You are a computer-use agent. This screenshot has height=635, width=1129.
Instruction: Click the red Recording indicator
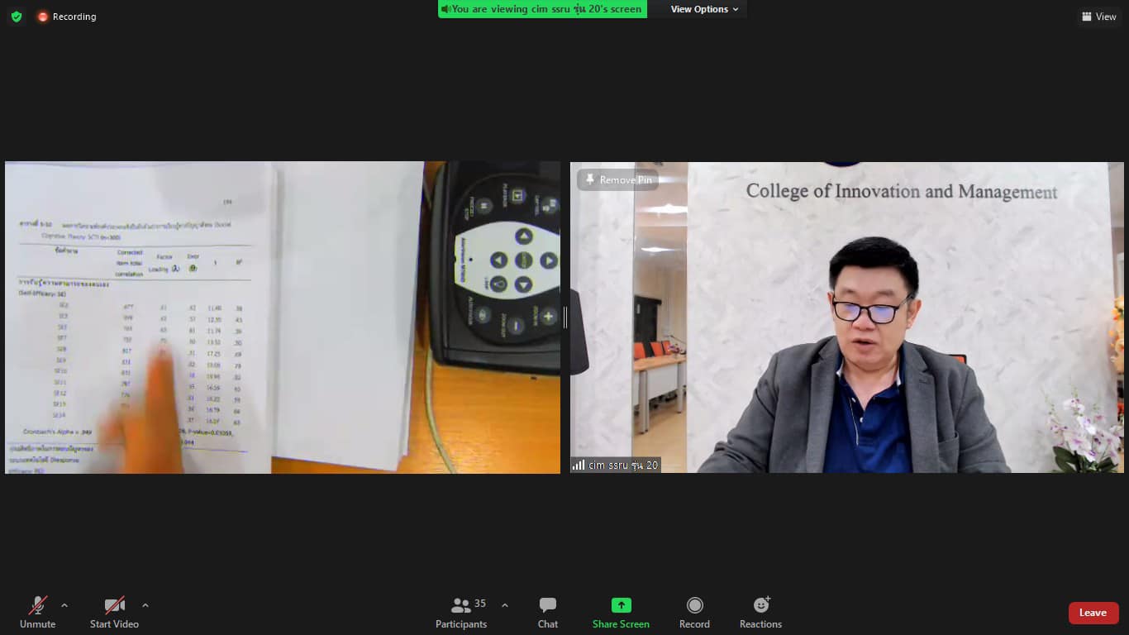click(66, 17)
